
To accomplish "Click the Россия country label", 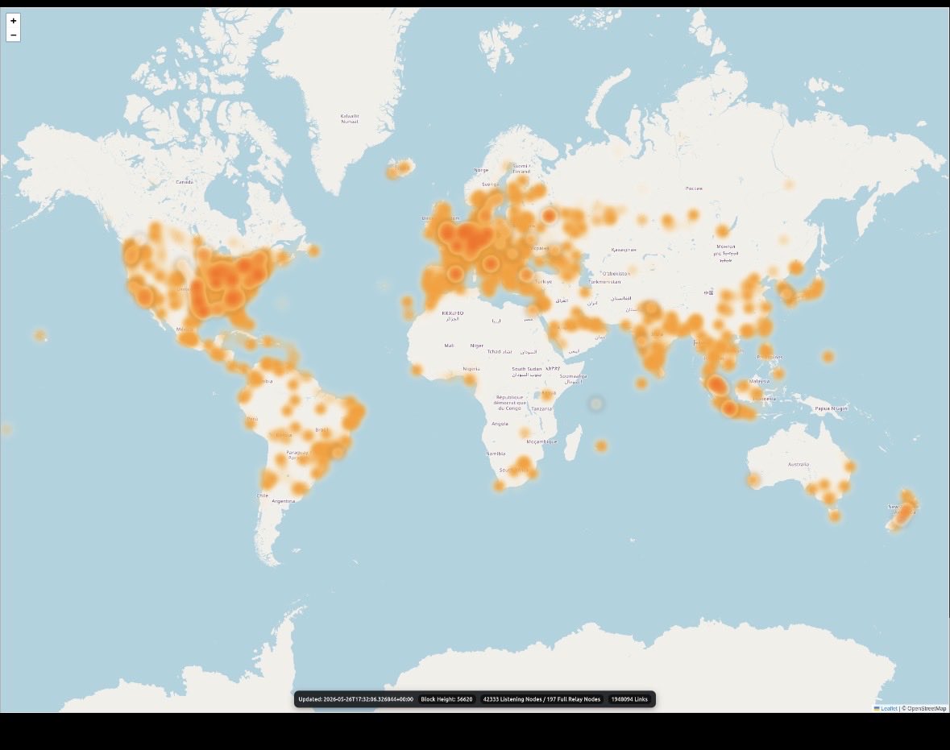I will point(694,189).
